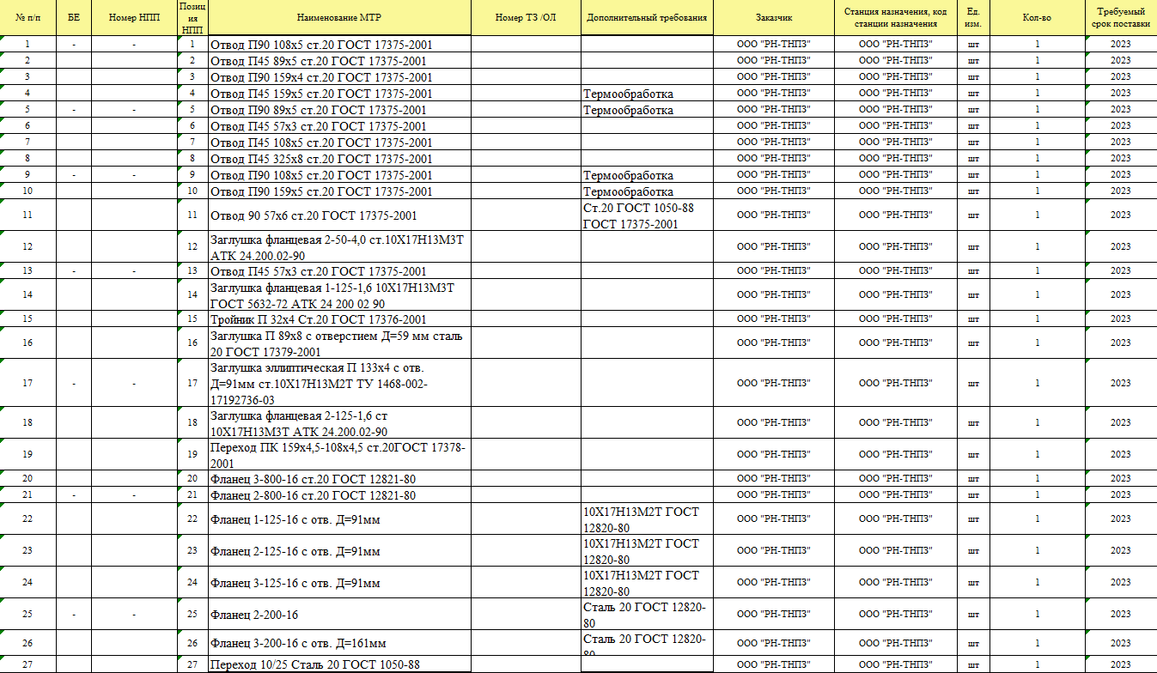
Task: Select the "Заглушка эллиптическая П 133х4" cell
Action: 339,384
